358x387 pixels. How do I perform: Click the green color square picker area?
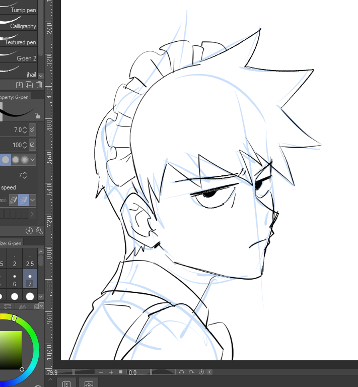coord(11,351)
